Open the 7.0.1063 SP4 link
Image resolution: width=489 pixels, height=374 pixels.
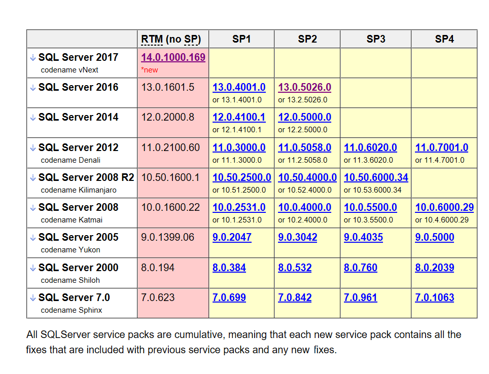pos(434,298)
